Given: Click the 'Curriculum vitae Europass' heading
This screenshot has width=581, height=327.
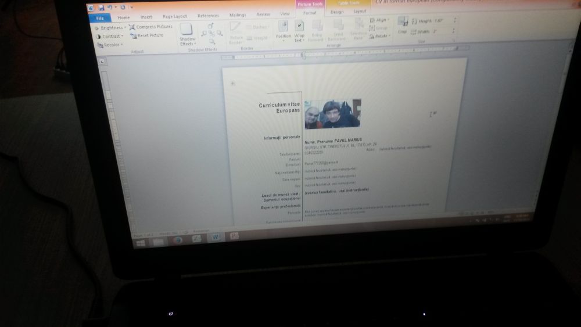Looking at the screenshot, I should pos(279,108).
